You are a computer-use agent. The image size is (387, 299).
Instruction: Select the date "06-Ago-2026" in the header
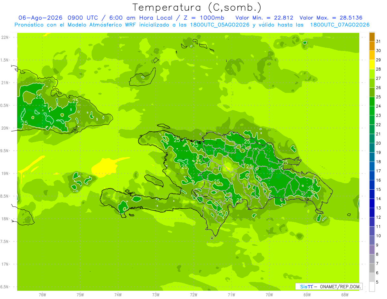[x=40, y=17]
